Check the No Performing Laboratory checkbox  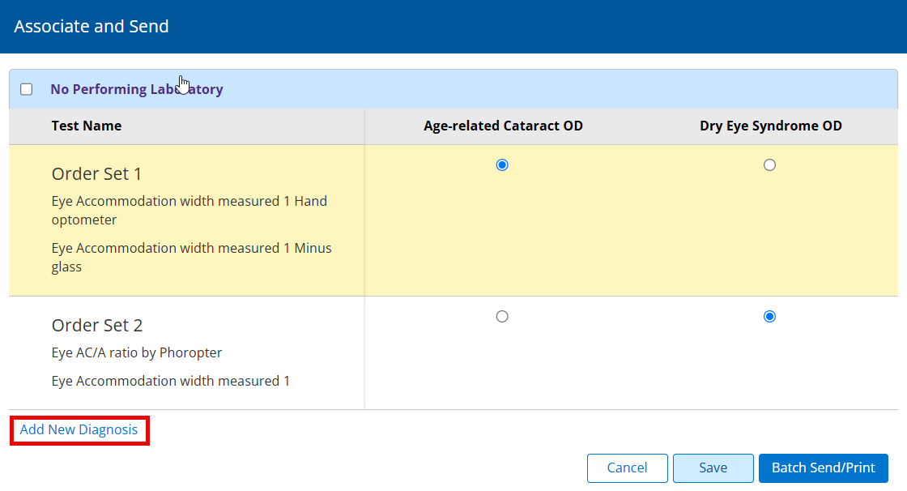[27, 89]
